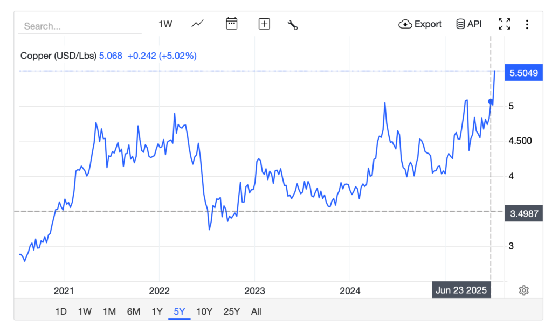
Task: Switch to the 1Y time range
Action: click(157, 311)
